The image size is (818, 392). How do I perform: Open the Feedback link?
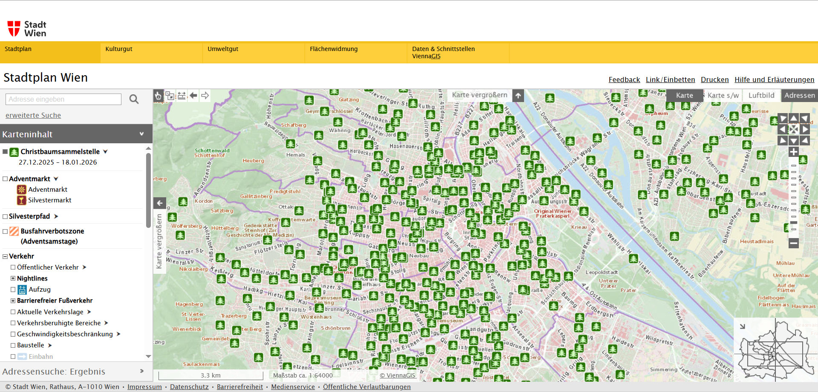click(x=624, y=80)
